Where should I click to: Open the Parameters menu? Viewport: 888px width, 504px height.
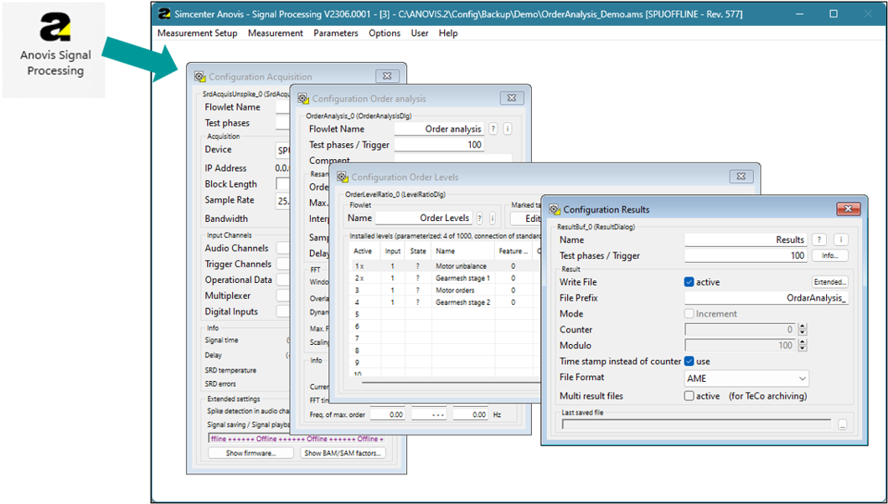336,33
